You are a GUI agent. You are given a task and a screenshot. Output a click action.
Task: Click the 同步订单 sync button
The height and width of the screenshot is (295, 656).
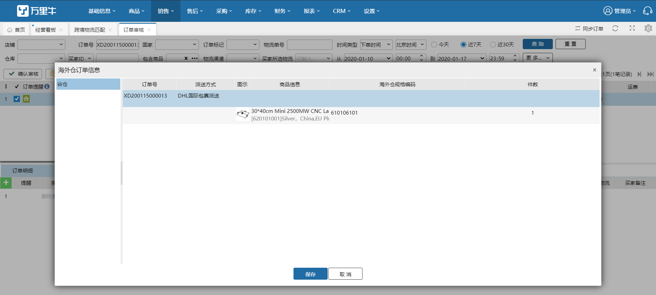pyautogui.click(x=589, y=29)
